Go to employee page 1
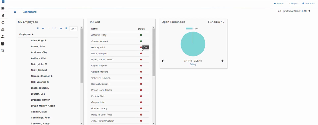This screenshot has width=318, height=125. 49,28
